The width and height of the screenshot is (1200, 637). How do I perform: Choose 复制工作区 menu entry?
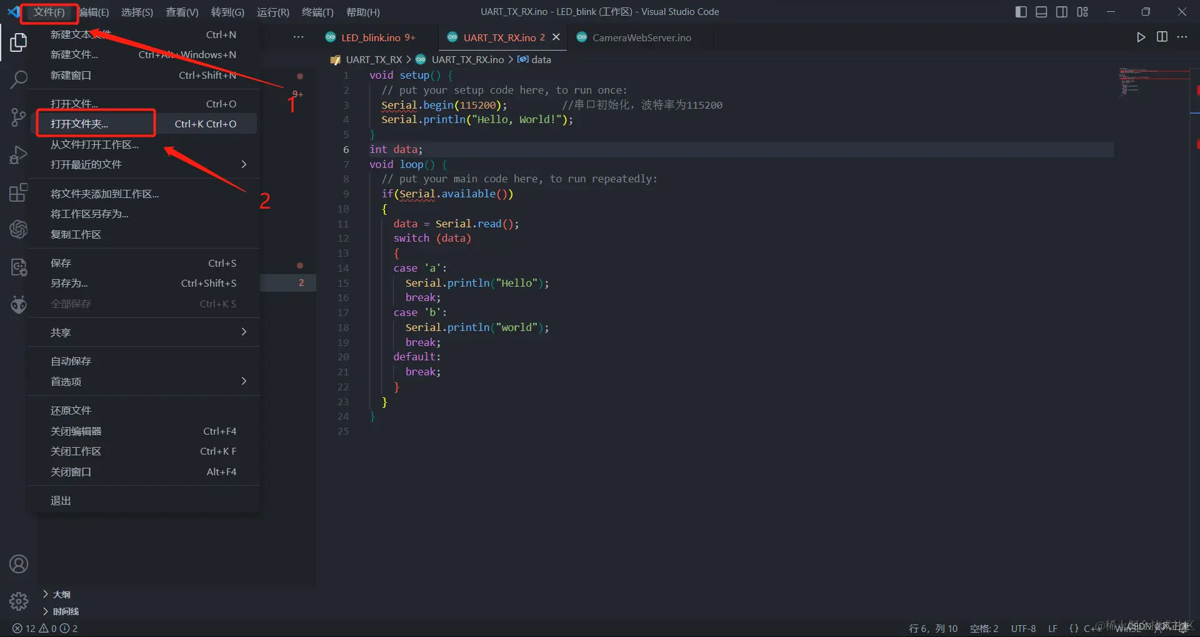tap(144, 234)
